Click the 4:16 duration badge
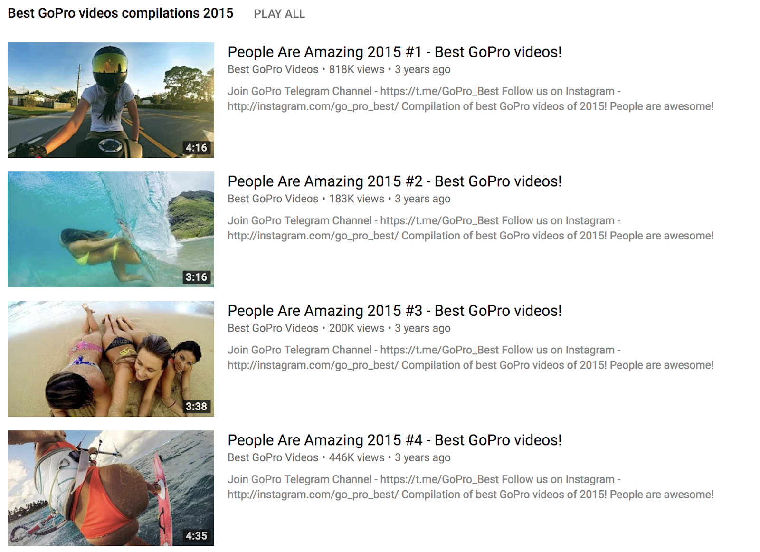This screenshot has height=552, width=760. 196,148
